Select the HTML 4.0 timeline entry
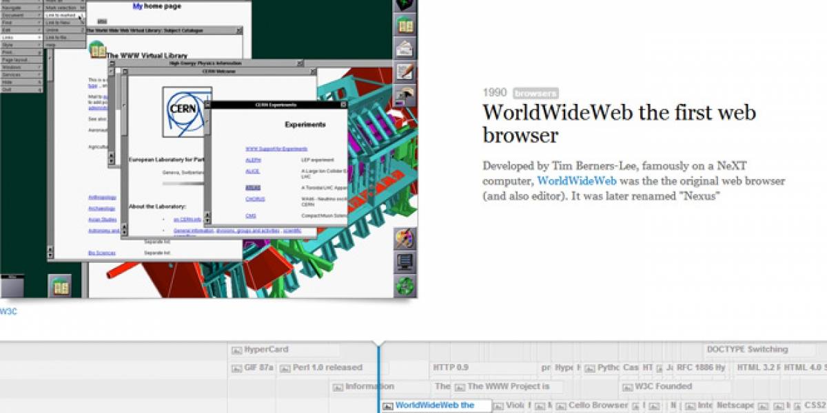 coord(804,368)
